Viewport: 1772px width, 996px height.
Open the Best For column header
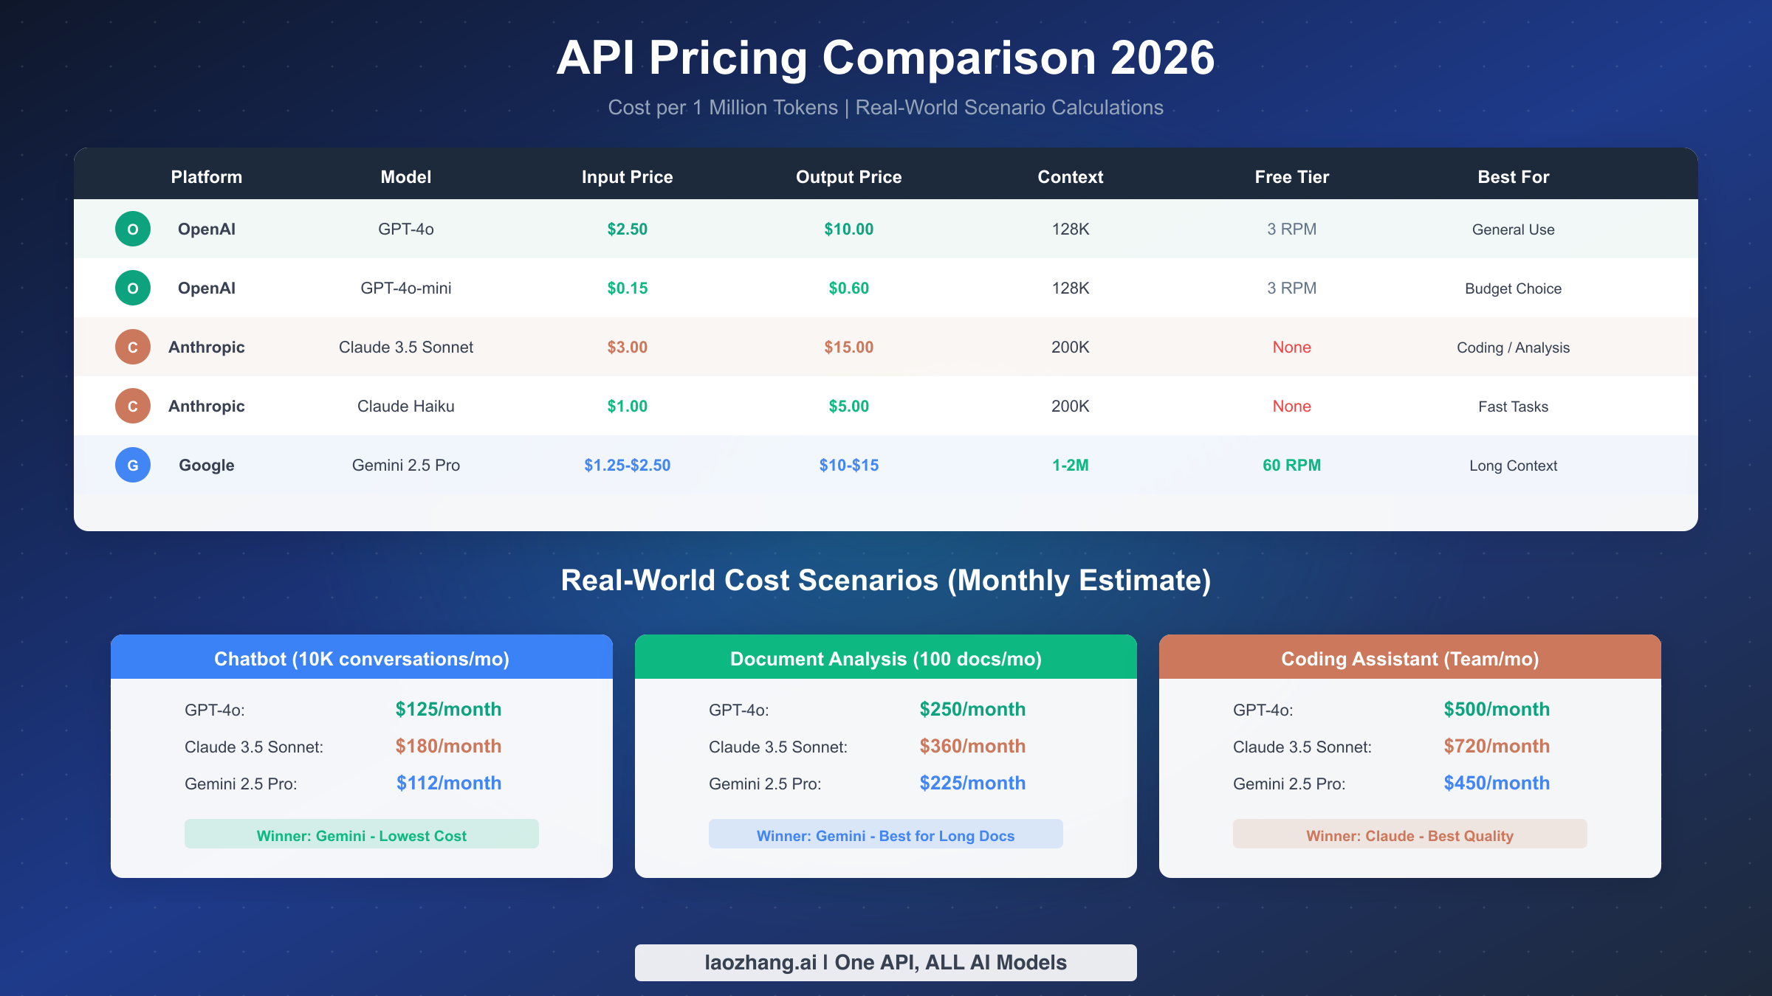pyautogui.click(x=1513, y=177)
